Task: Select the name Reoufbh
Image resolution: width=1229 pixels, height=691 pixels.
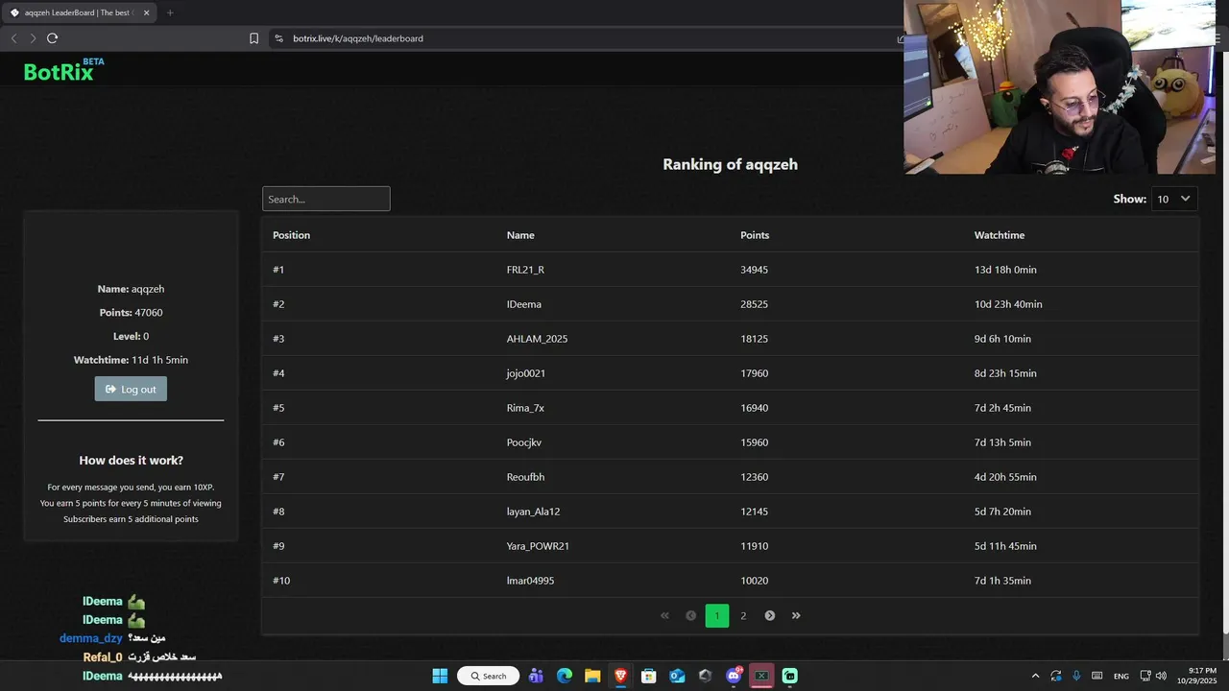Action: (x=525, y=477)
